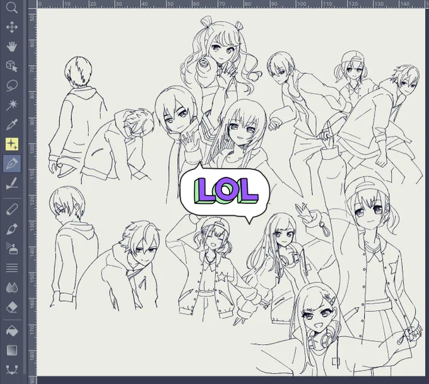
Task: Click the yellow sparkle icon
Action: [12, 144]
